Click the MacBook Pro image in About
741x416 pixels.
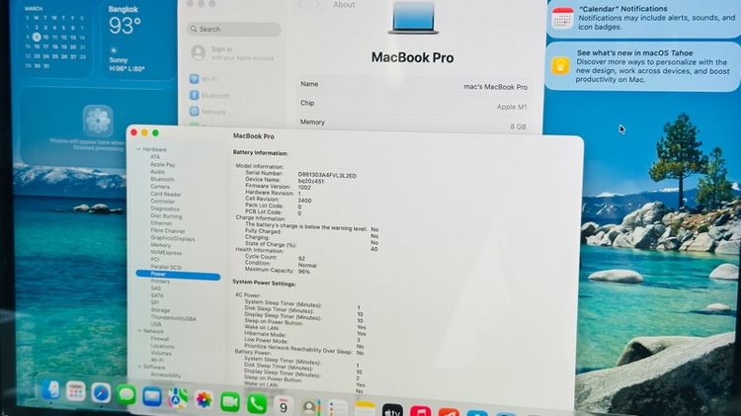[413, 17]
